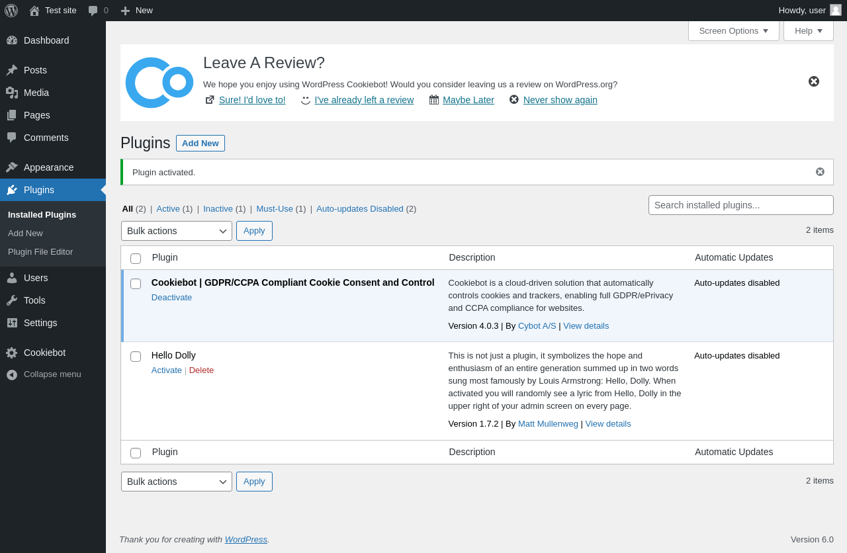847x553 pixels.
Task: Dismiss the Plugin activated notice
Action: tap(821, 172)
